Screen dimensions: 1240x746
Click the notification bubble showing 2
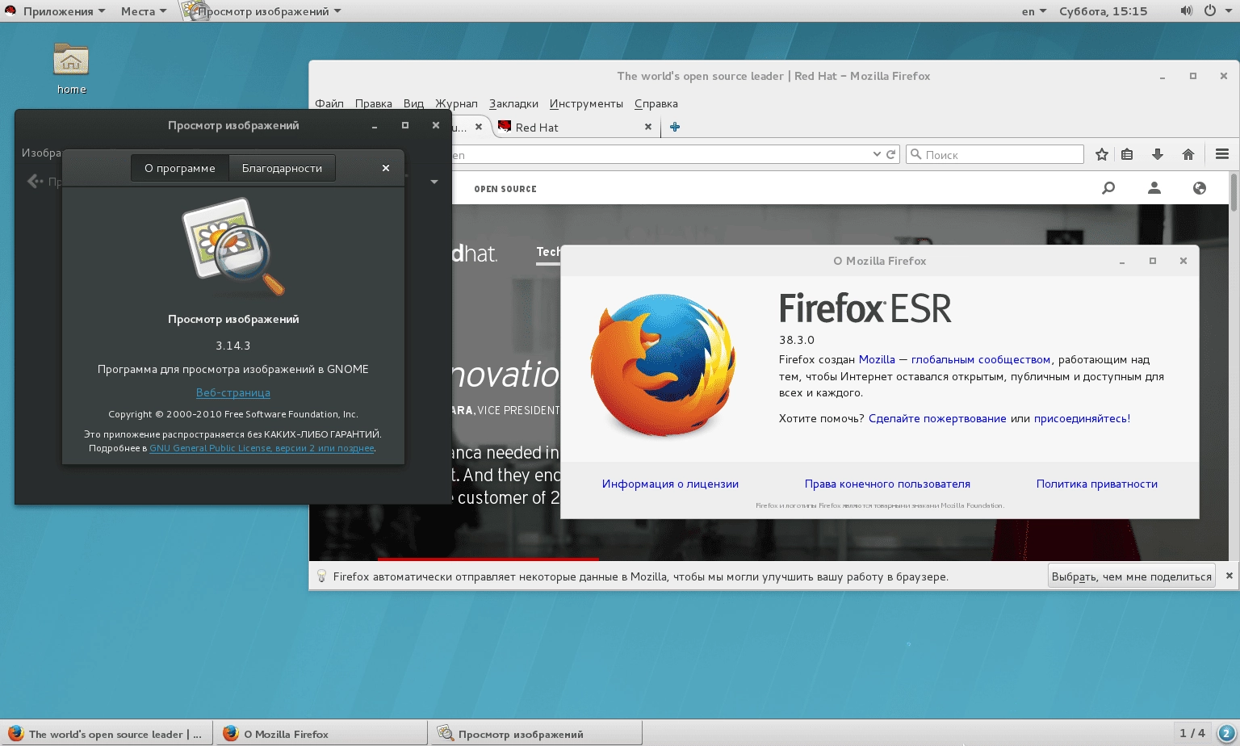[1225, 733]
